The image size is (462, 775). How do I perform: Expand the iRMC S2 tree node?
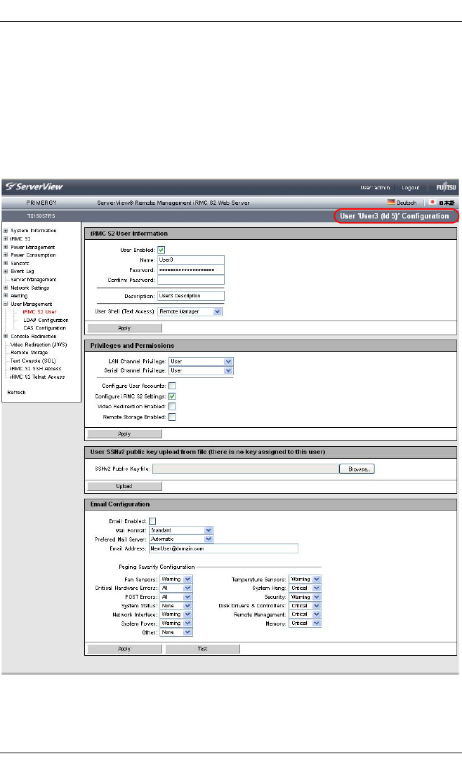[6, 238]
